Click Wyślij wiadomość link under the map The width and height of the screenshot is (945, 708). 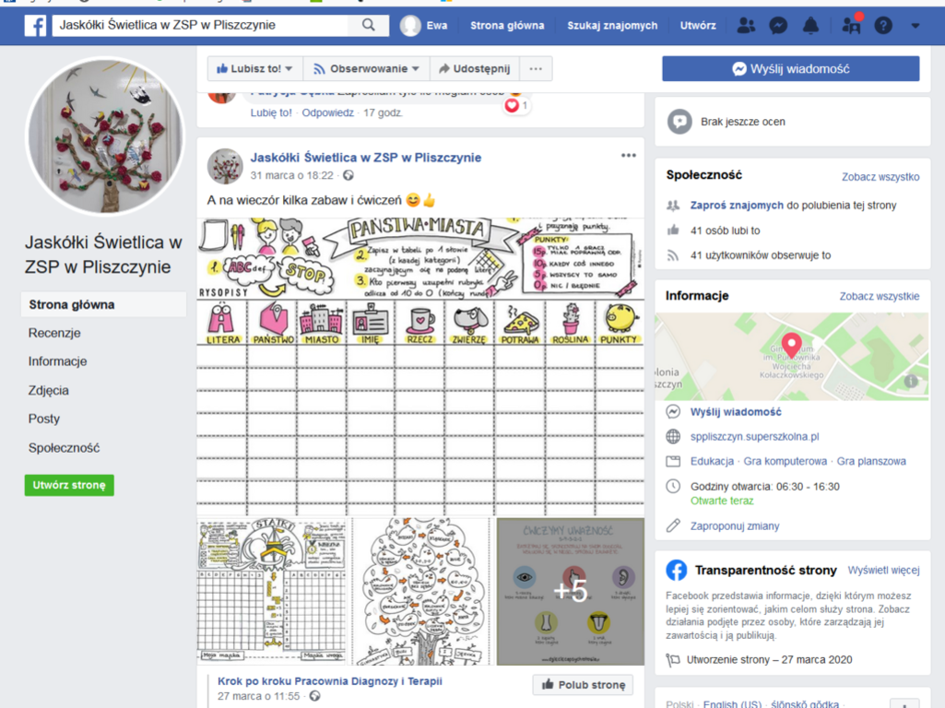(x=736, y=412)
